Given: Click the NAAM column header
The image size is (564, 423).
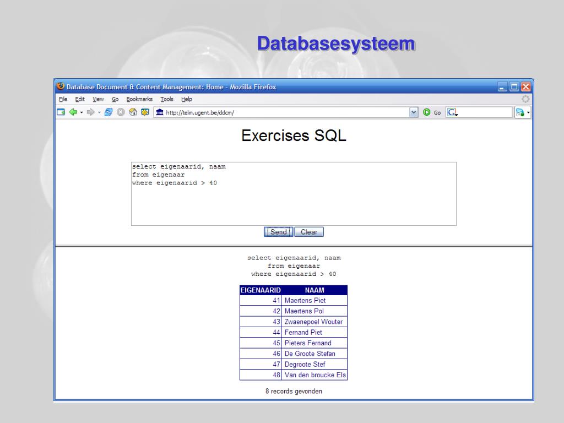Looking at the screenshot, I should [x=314, y=290].
